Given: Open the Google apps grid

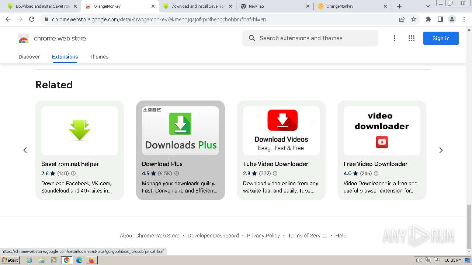Looking at the screenshot, I should (412, 38).
